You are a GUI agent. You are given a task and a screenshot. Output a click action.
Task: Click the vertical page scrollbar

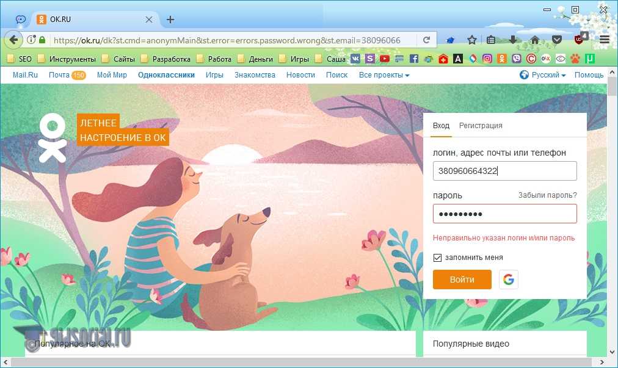click(613, 214)
